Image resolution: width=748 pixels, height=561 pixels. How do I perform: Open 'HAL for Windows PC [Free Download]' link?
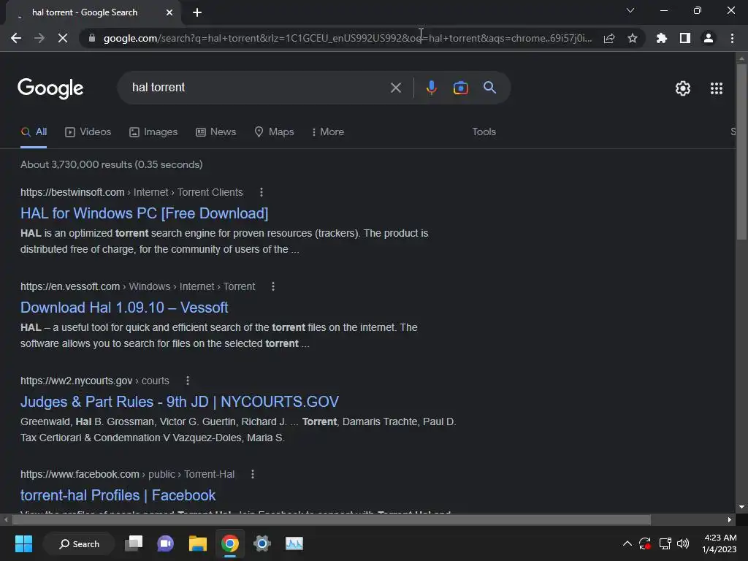pos(144,213)
